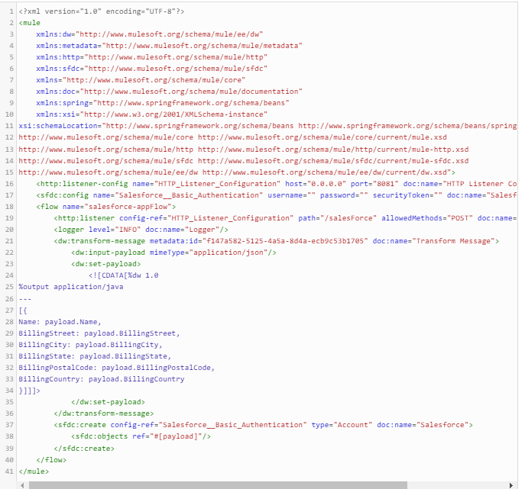Click the opening <dw:set-payload> tag
This screenshot has height=489, width=525.
[105, 264]
